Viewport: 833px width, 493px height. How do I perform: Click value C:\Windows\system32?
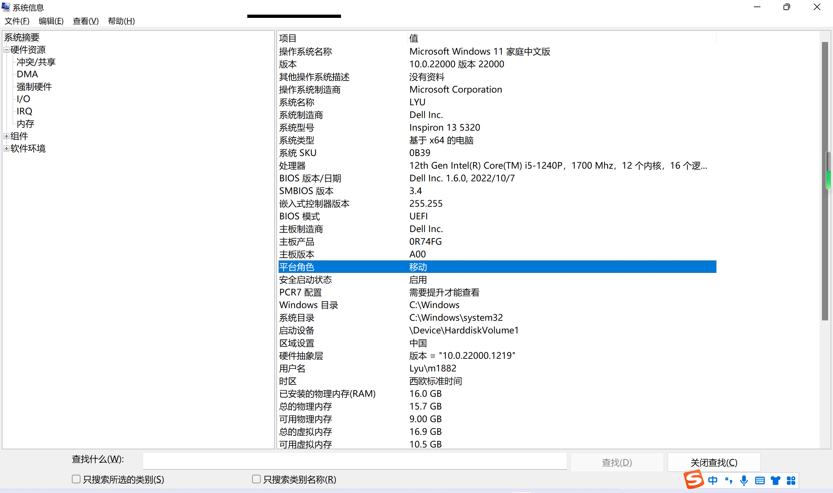tap(456, 318)
